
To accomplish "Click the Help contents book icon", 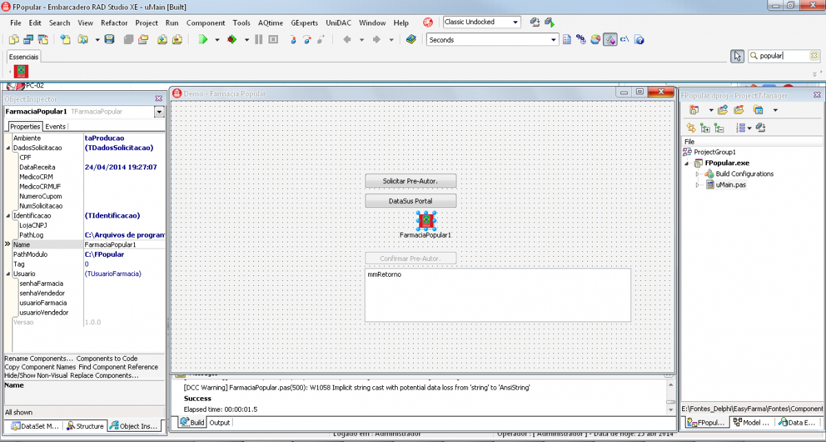I will (411, 40).
